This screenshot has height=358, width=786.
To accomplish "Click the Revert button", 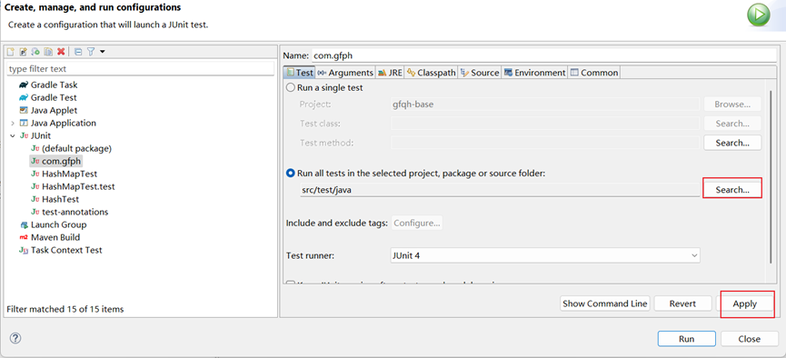I will [x=682, y=303].
